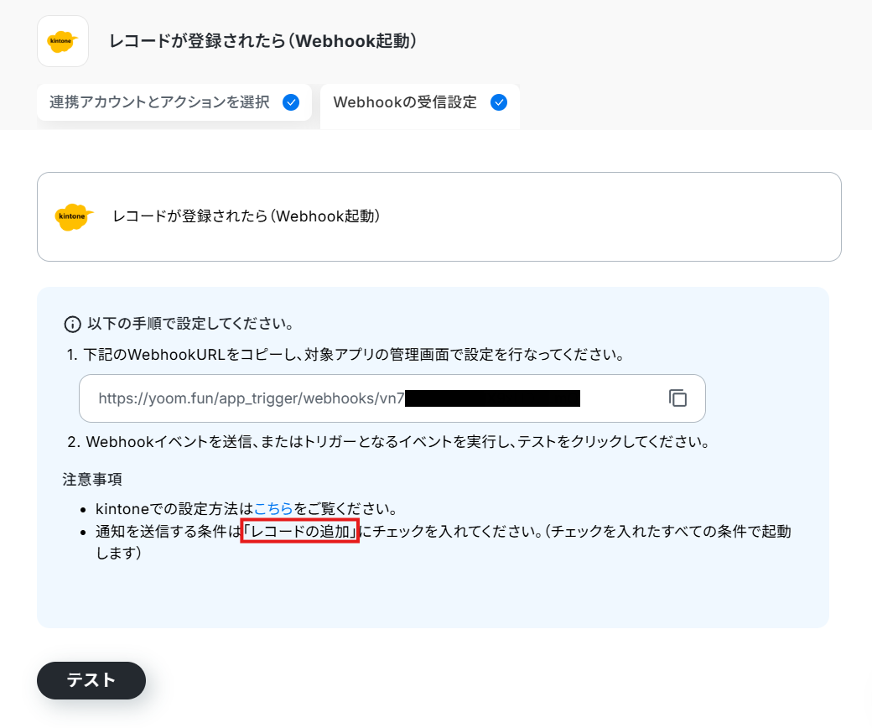This screenshot has height=728, width=872.
Task: Click the blacked-out portion of the Webhook URL
Action: click(492, 398)
